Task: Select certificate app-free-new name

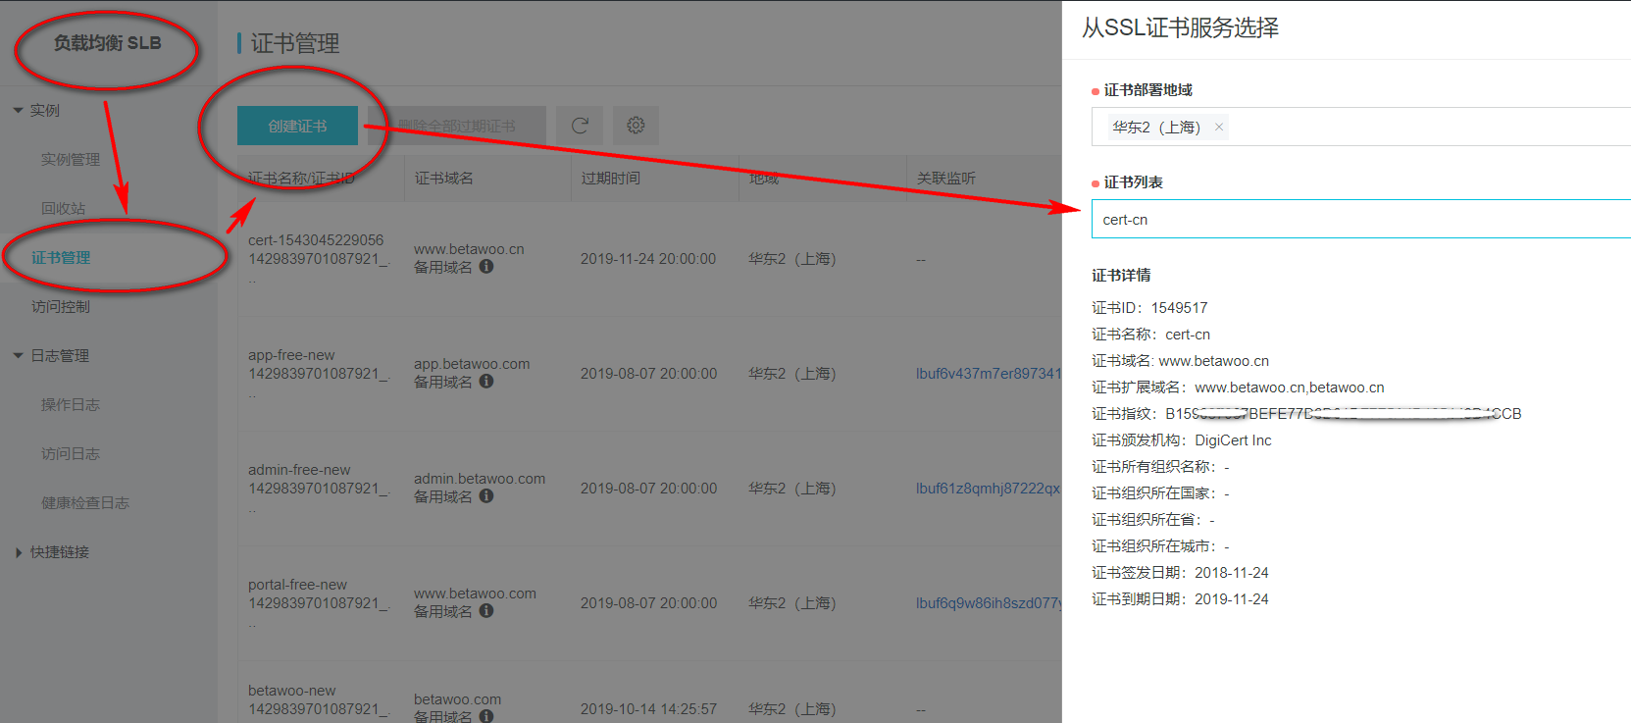Action: pyautogui.click(x=291, y=354)
